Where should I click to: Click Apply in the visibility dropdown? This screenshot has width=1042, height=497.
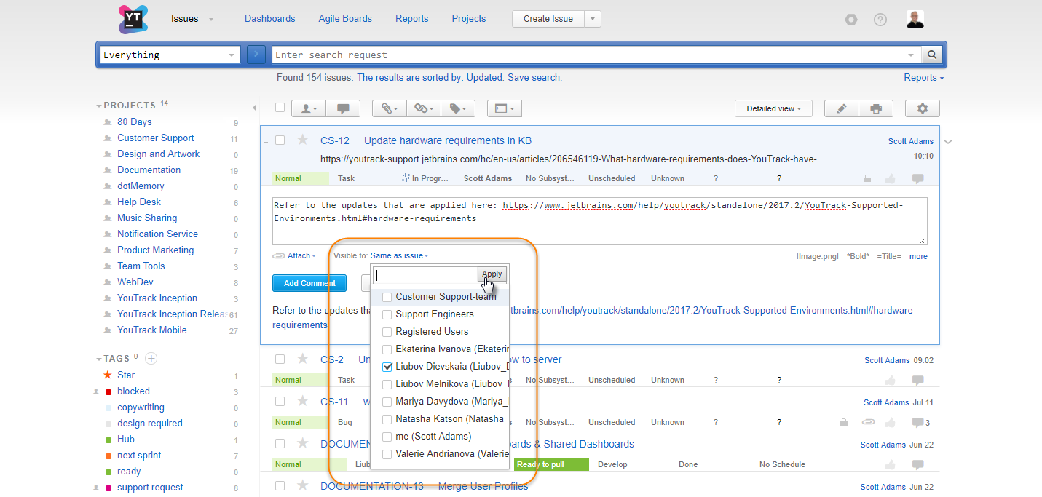tap(492, 274)
